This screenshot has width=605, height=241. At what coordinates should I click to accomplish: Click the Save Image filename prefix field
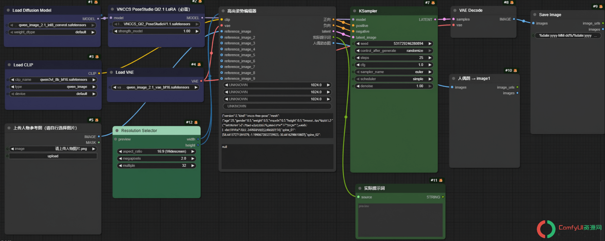pyautogui.click(x=568, y=36)
